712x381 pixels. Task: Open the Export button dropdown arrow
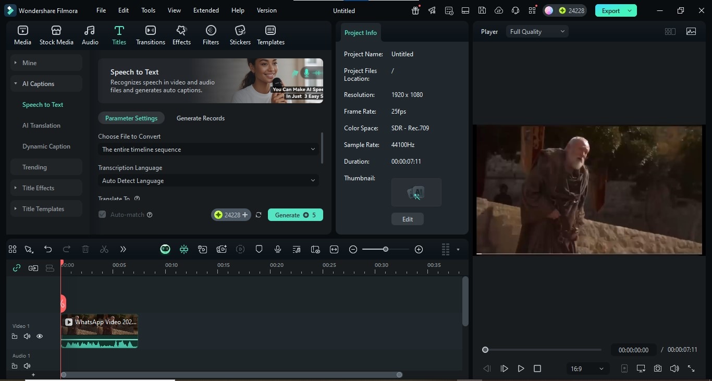(630, 10)
